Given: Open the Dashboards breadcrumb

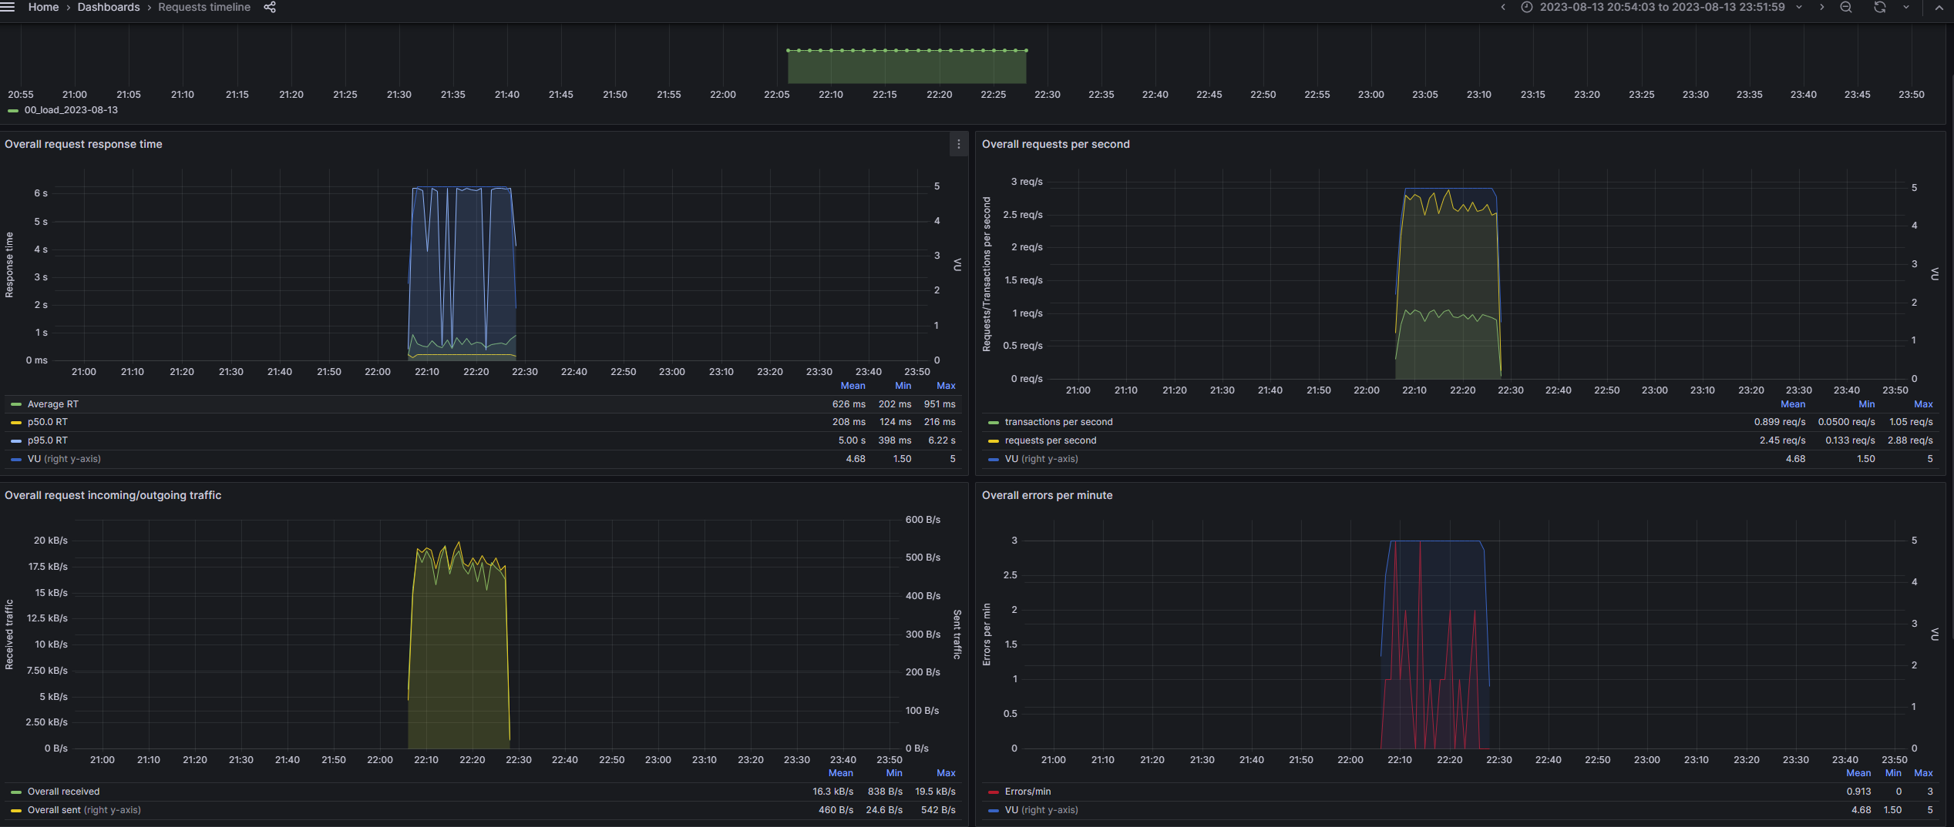Looking at the screenshot, I should (x=109, y=7).
